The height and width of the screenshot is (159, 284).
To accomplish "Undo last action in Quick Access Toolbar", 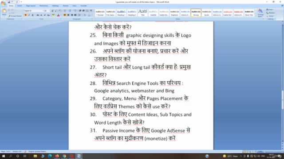I will [12, 2].
